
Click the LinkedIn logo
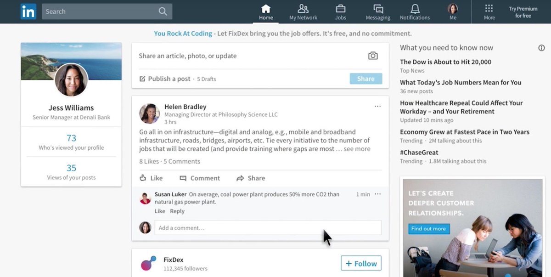click(28, 11)
